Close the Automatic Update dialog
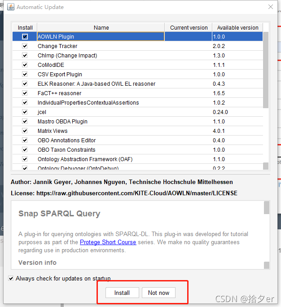This screenshot has width=281, height=307. 271,7
